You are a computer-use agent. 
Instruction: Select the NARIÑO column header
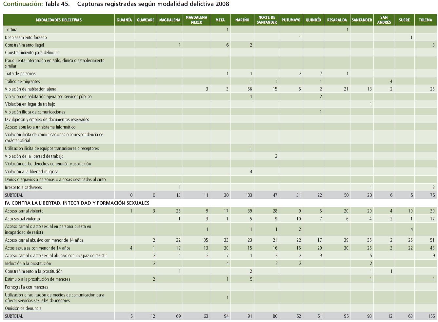[x=242, y=20]
